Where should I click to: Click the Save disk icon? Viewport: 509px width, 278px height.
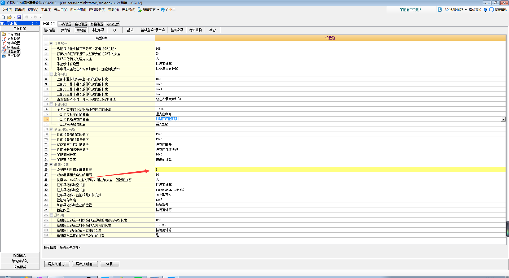19,17
